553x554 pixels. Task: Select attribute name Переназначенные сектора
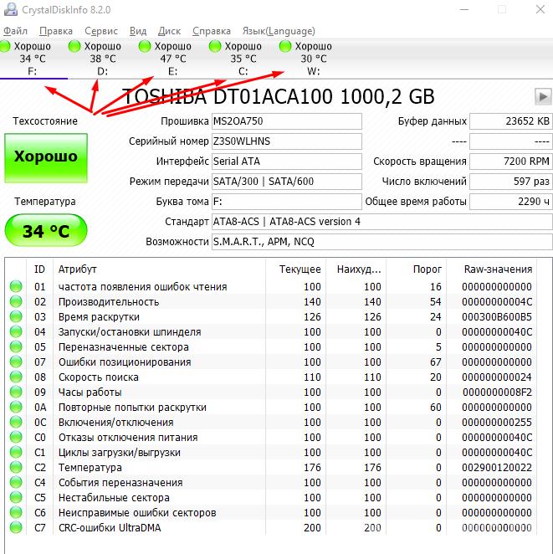124,347
